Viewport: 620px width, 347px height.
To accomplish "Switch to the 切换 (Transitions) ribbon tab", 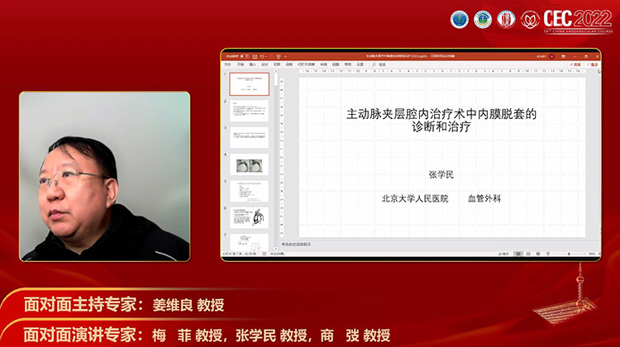I will click(x=277, y=64).
